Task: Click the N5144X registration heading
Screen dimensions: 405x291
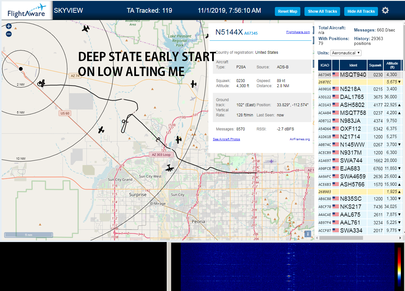Action: [x=229, y=32]
